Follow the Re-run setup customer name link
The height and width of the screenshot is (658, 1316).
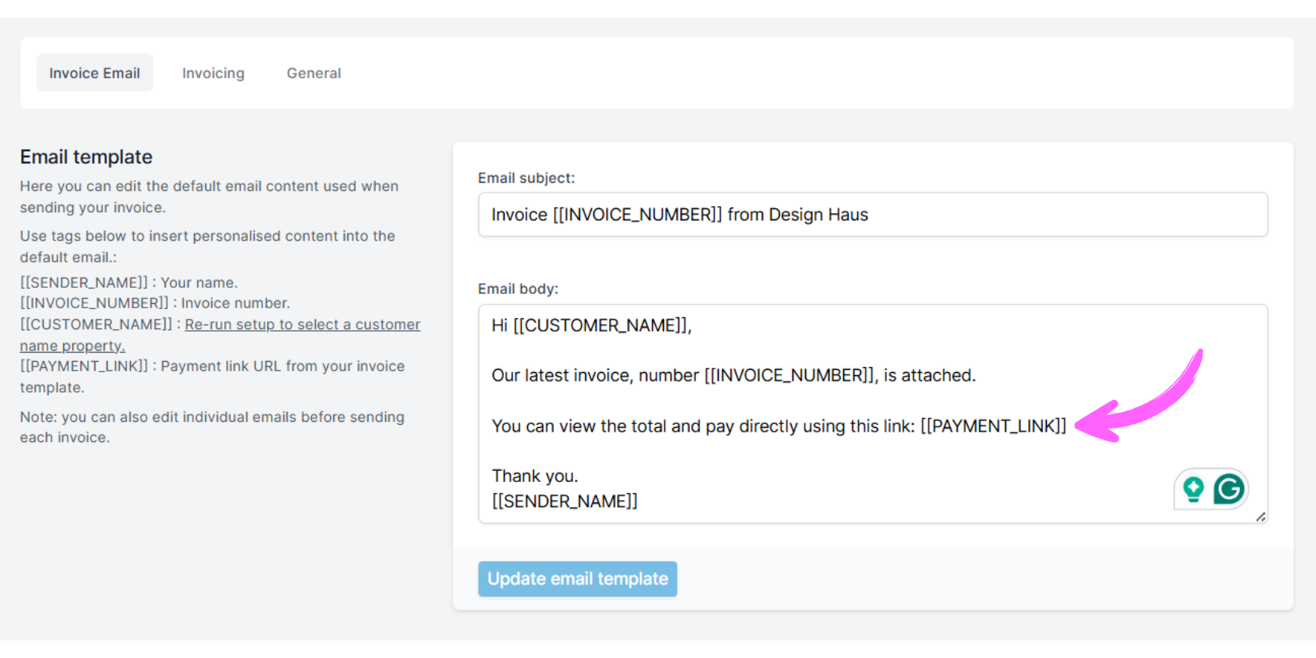coord(302,325)
